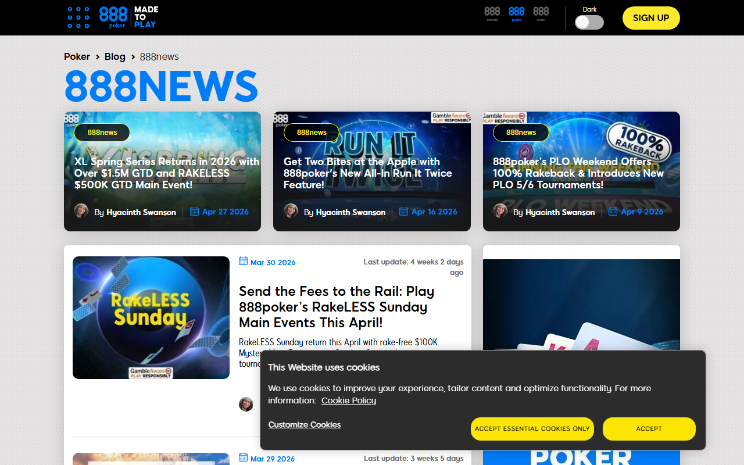Open the nine-dot grid menu icon
The image size is (744, 465).
click(x=78, y=17)
